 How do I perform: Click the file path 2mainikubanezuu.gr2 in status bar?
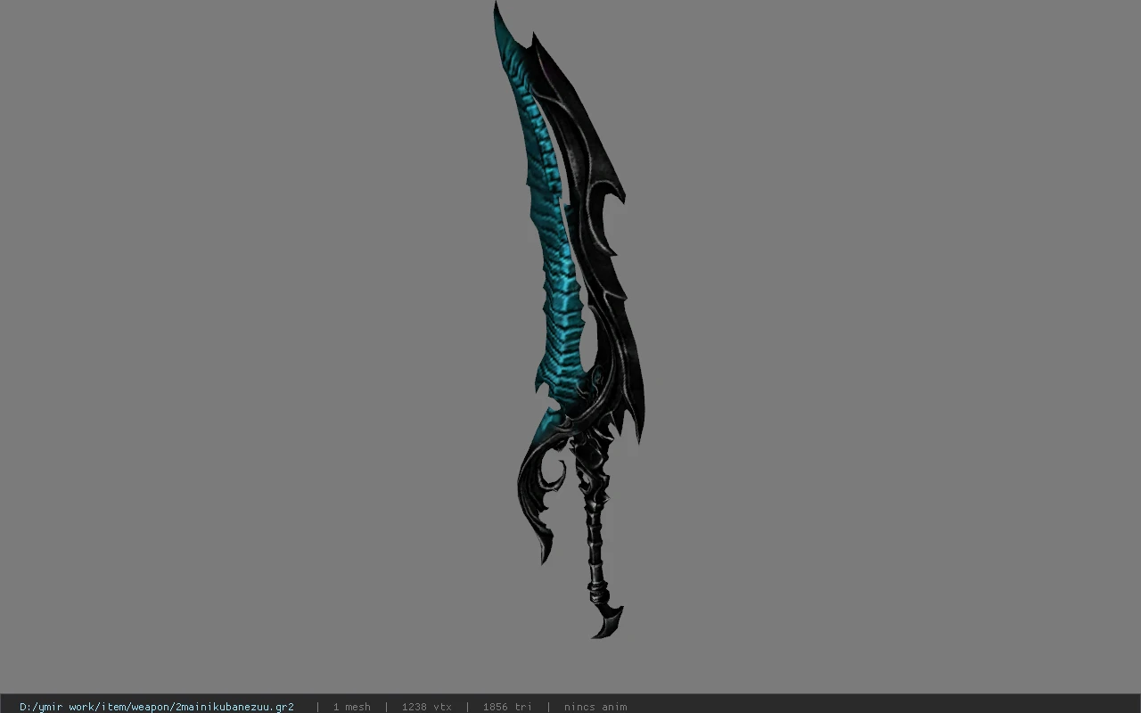click(157, 707)
